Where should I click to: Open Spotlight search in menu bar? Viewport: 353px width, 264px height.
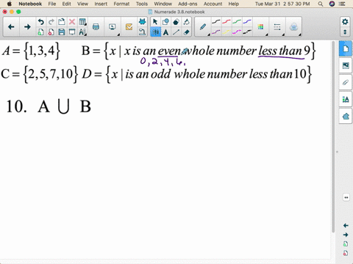coord(321,4)
